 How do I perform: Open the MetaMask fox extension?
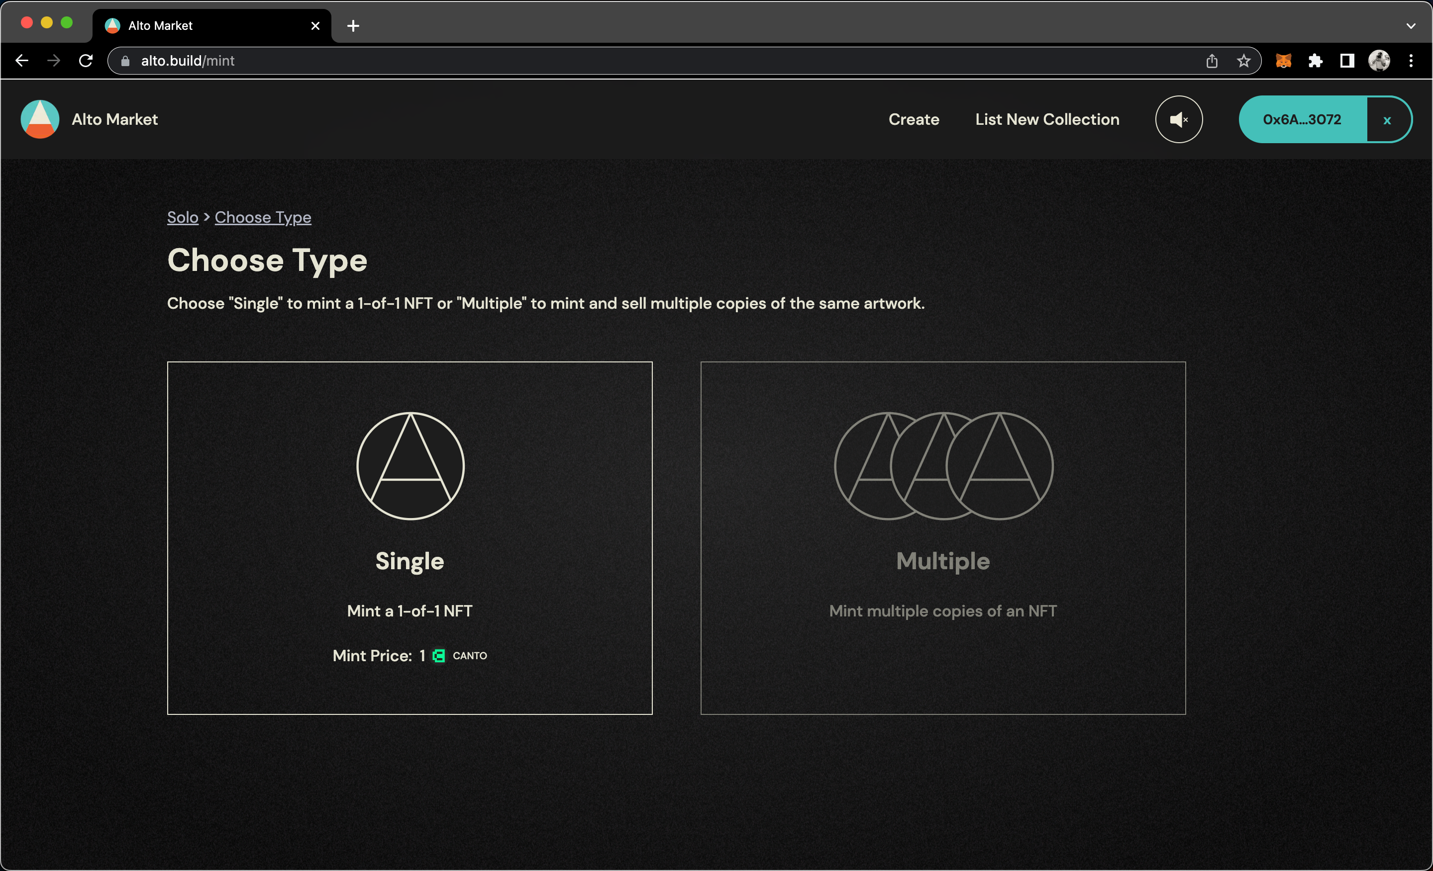[1284, 61]
